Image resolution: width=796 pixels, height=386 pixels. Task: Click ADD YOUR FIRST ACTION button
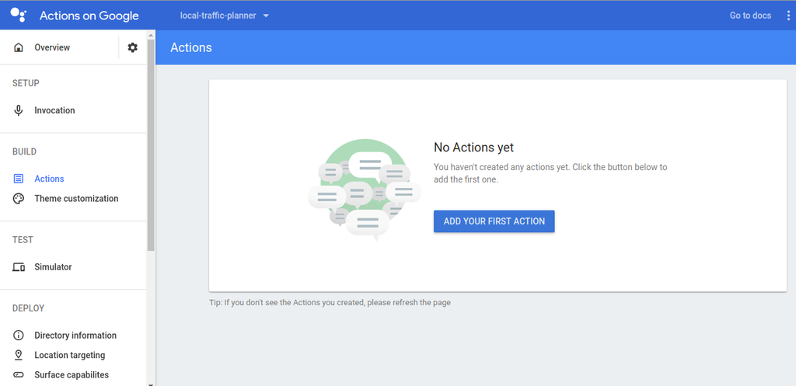pyautogui.click(x=494, y=221)
